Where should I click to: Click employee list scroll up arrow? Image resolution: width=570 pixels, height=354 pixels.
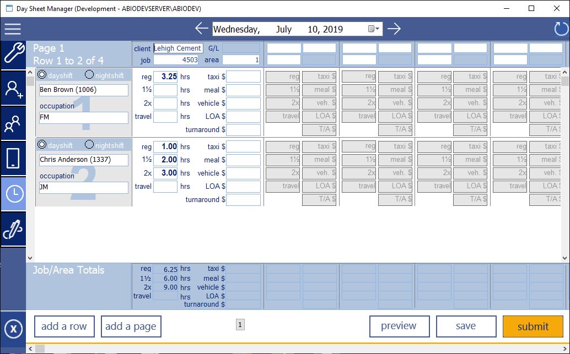[x=30, y=73]
